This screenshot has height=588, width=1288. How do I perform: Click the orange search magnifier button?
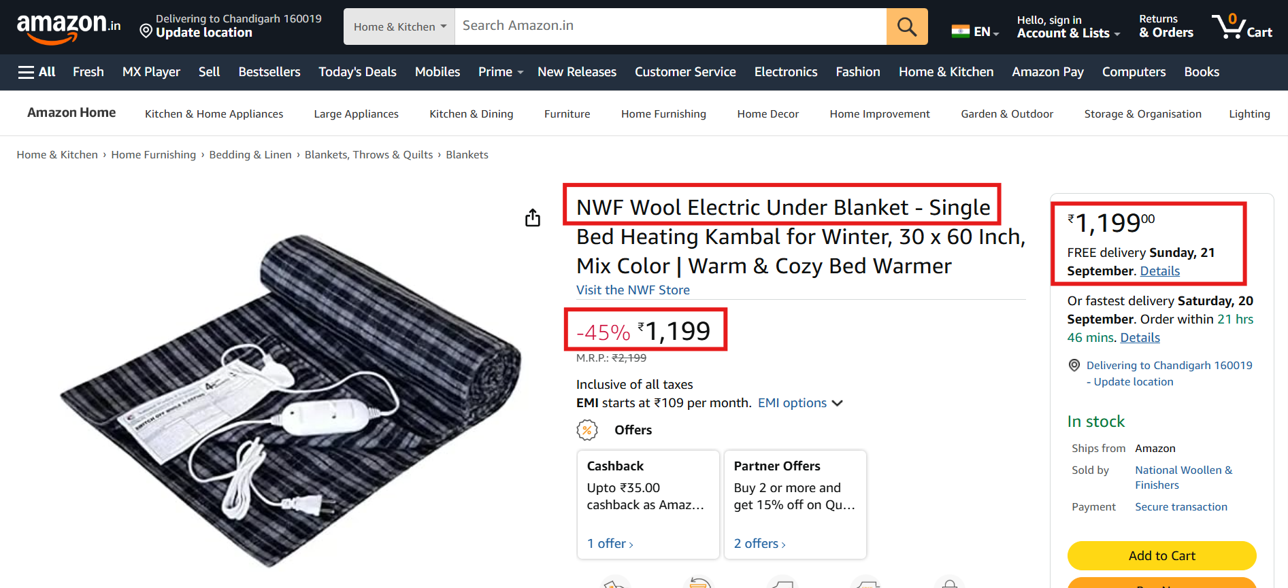(x=906, y=27)
